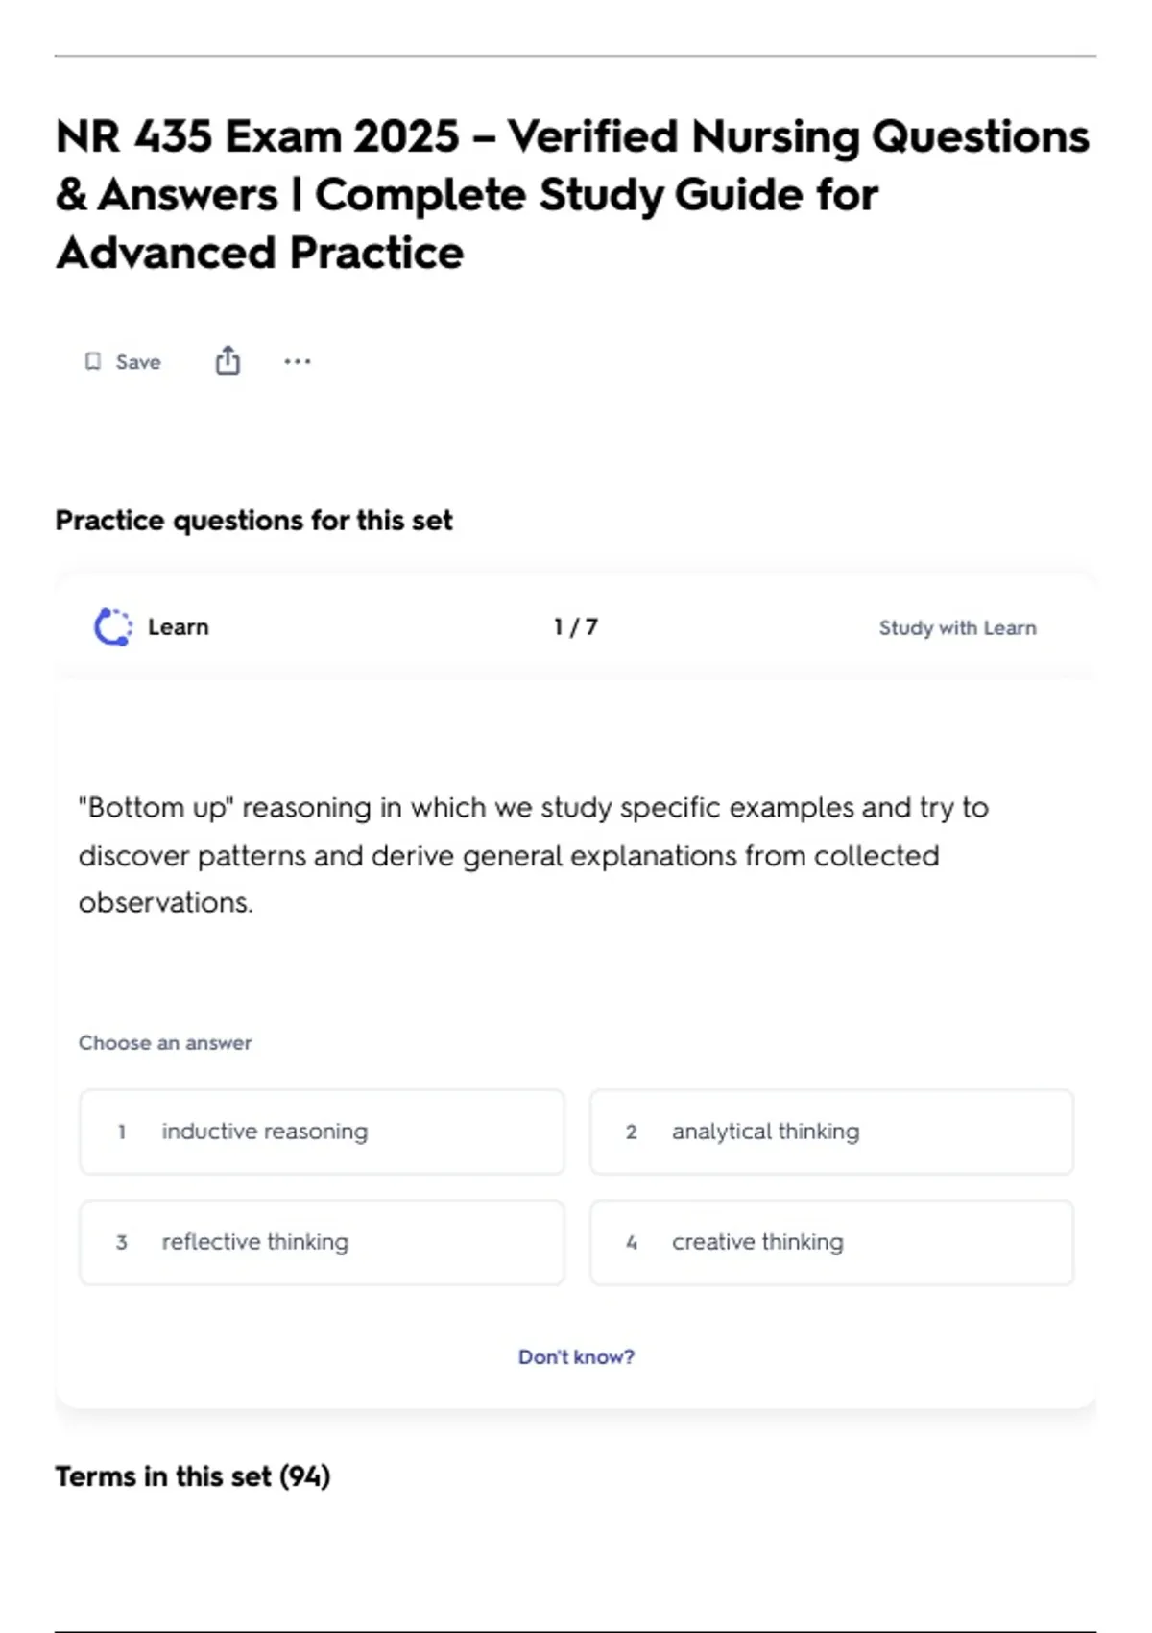1152x1633 pixels.
Task: Click the "Don't know?" link
Action: click(576, 1356)
